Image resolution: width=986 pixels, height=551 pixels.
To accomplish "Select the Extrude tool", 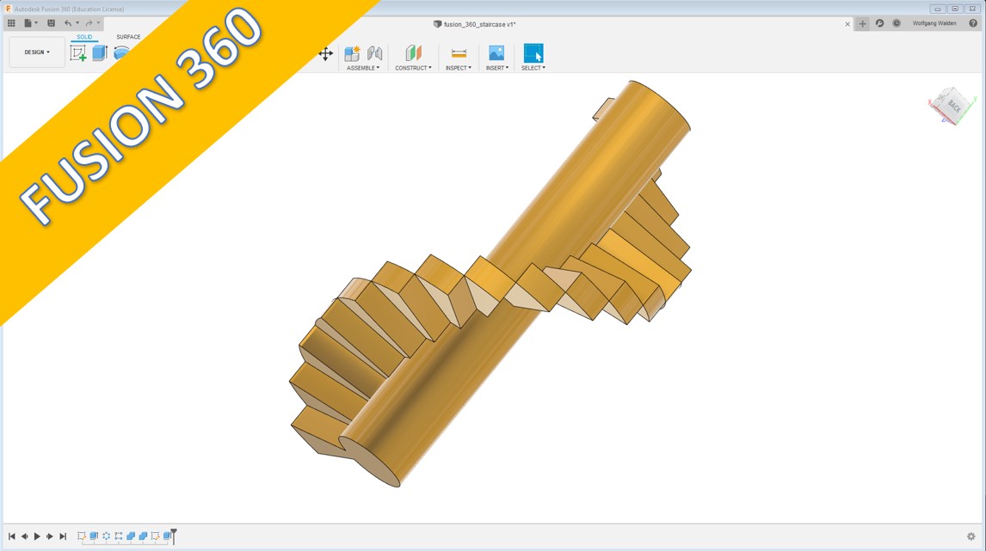I will tap(99, 52).
